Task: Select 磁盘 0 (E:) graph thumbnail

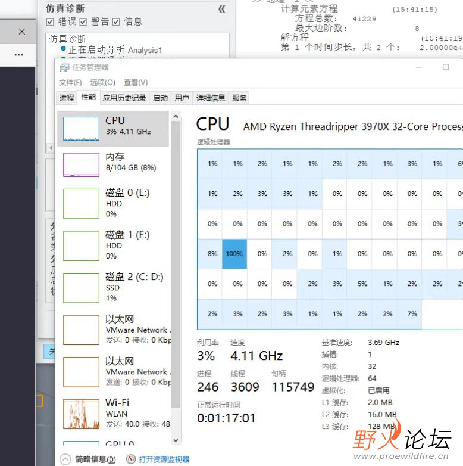Action: pos(81,204)
